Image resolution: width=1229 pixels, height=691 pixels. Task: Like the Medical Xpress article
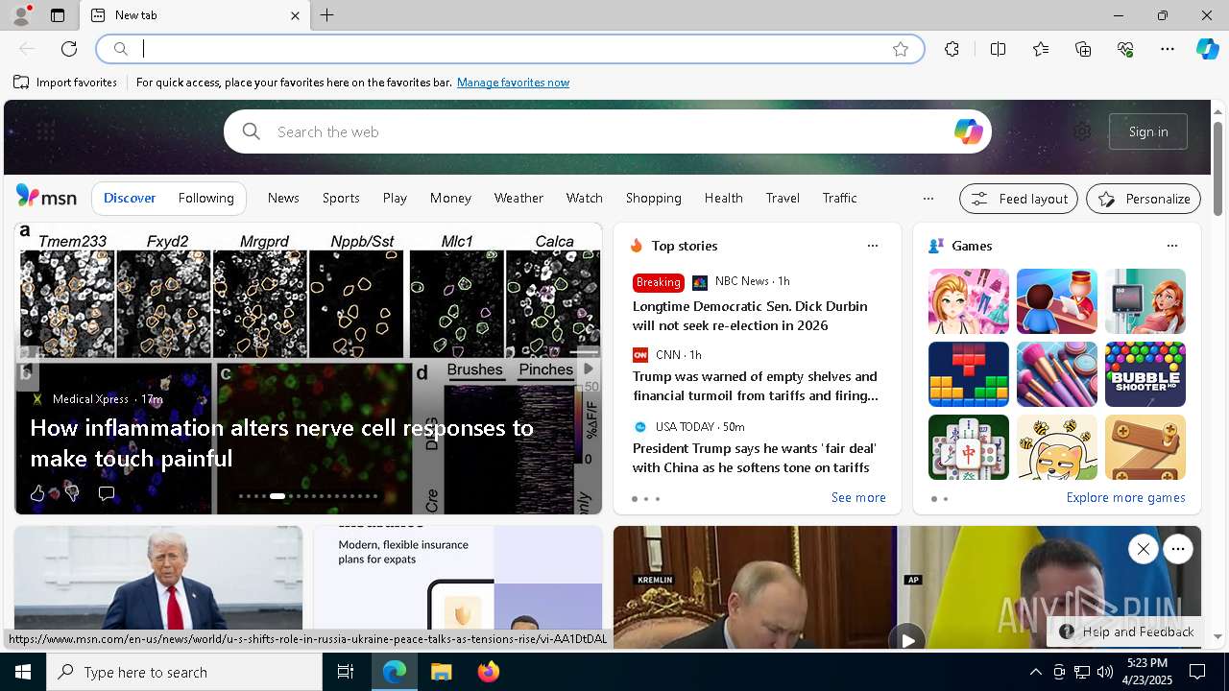[x=37, y=493]
